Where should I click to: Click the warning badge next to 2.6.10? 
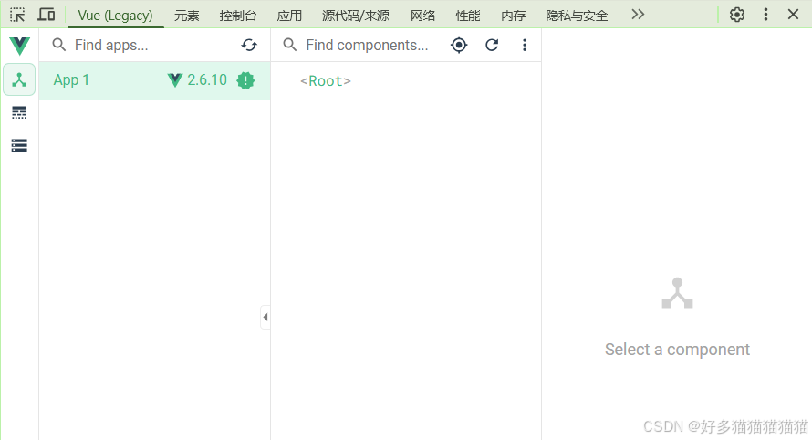pos(245,80)
